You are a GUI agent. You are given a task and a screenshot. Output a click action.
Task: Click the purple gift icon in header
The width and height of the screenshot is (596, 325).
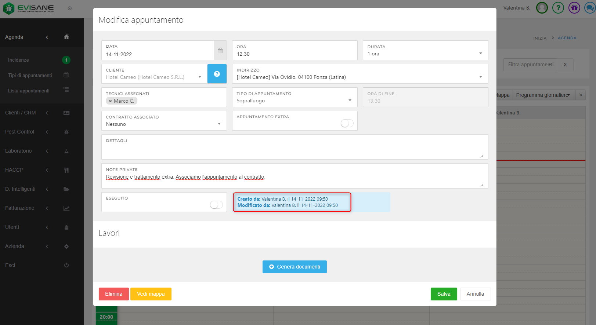[x=574, y=8]
